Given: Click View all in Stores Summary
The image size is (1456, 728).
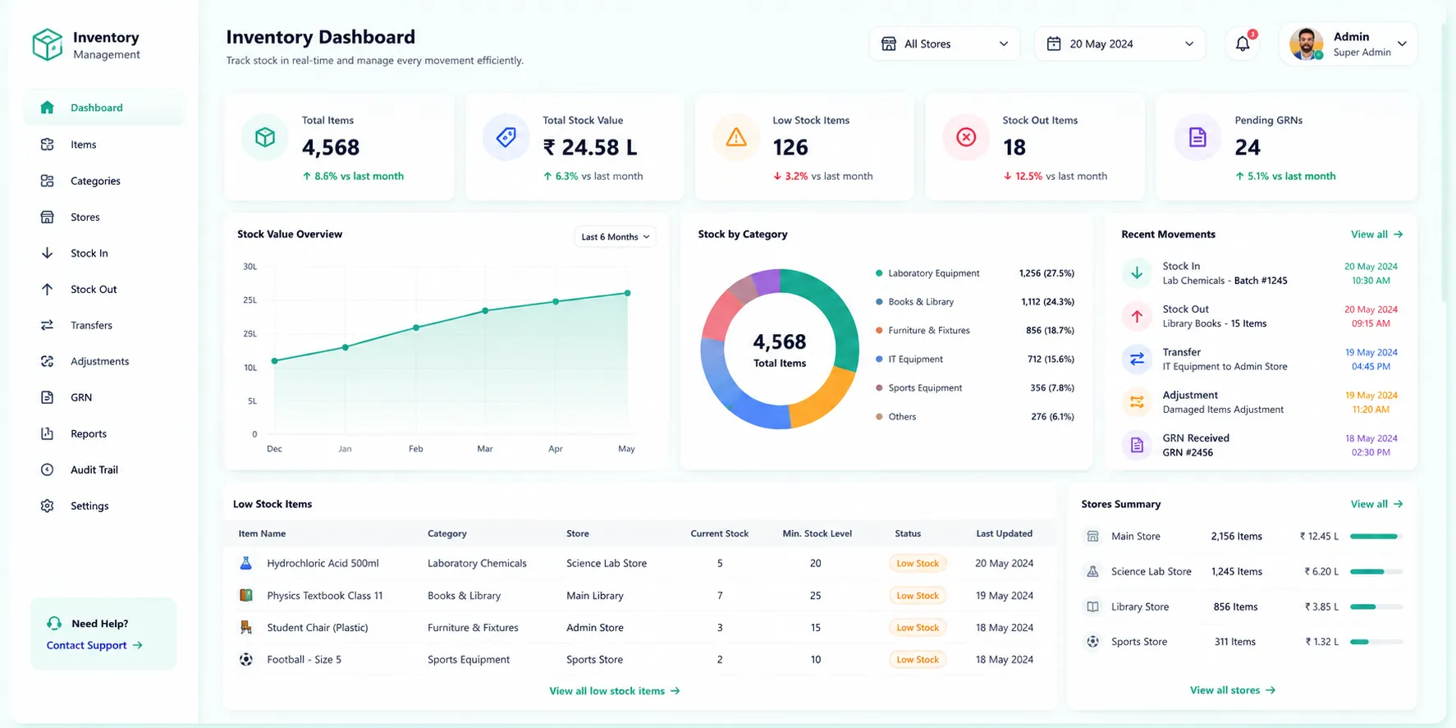Looking at the screenshot, I should 1376,504.
